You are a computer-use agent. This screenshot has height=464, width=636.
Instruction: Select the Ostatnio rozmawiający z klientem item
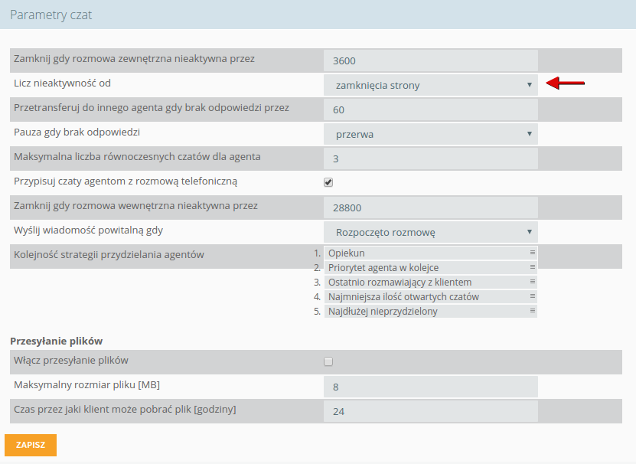click(x=430, y=282)
